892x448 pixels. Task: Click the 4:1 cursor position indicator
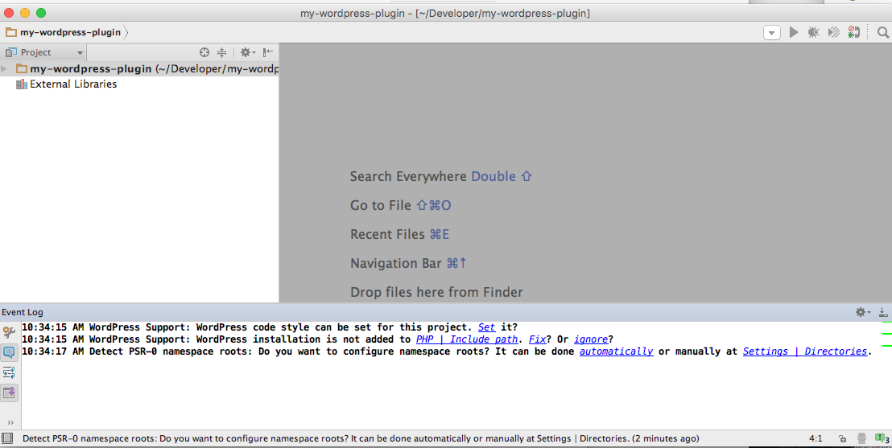[x=816, y=439]
